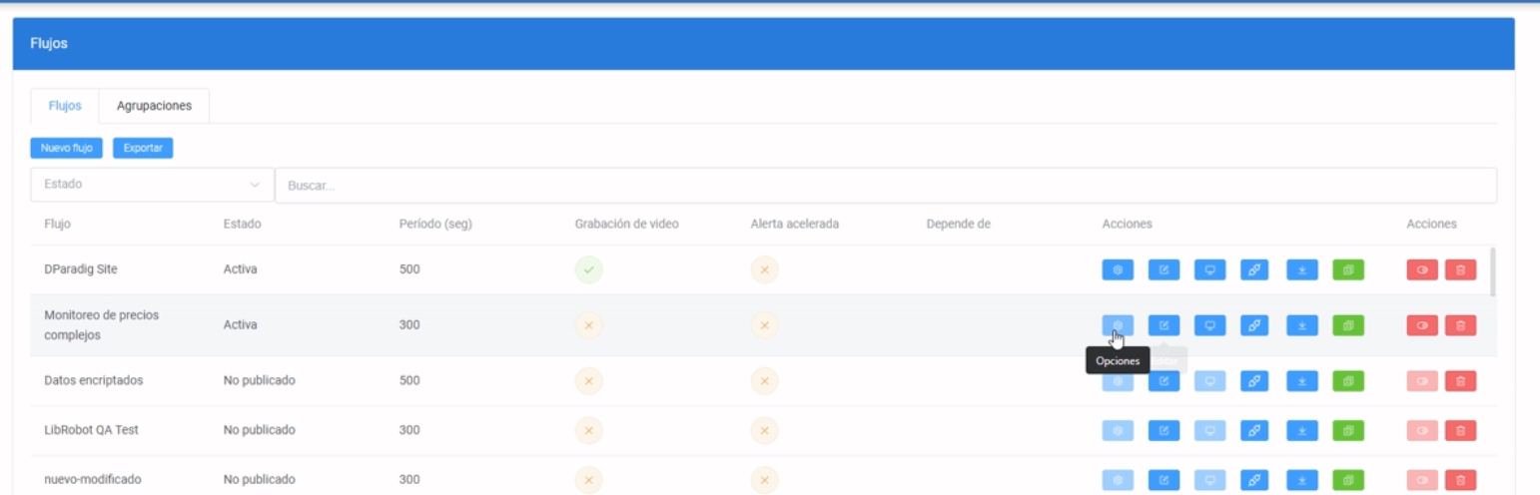Open the Estado filter dropdown
Viewport: 1540px width, 495px height.
[x=152, y=185]
